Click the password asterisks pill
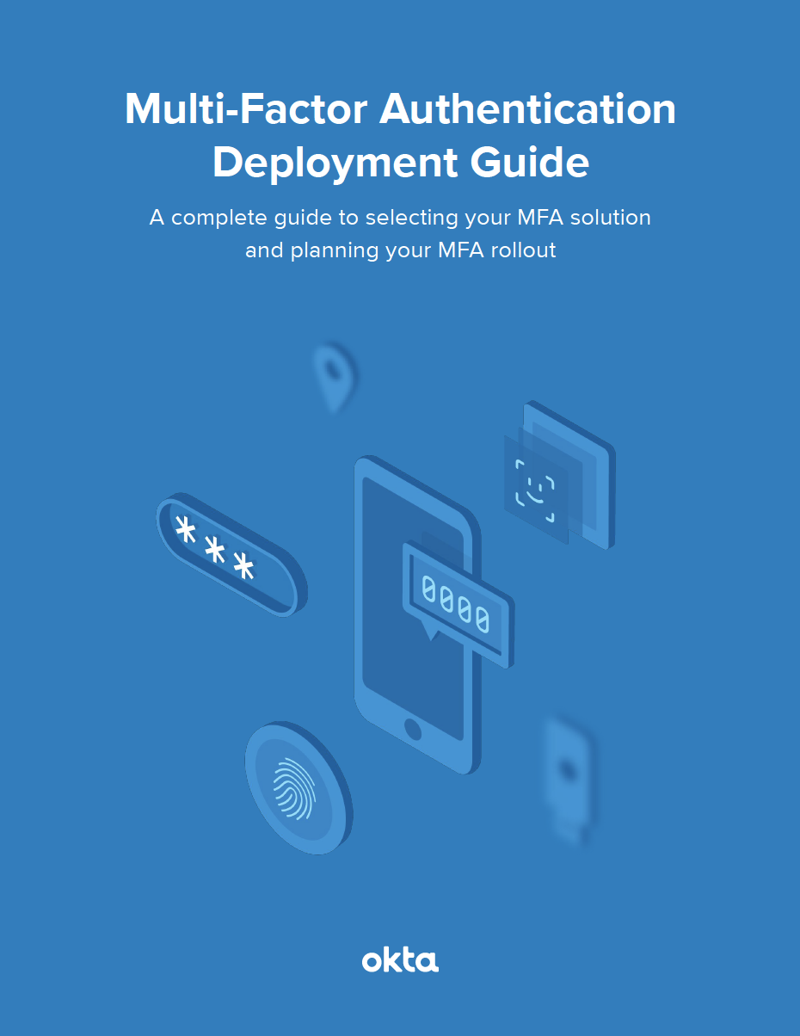 (231, 555)
